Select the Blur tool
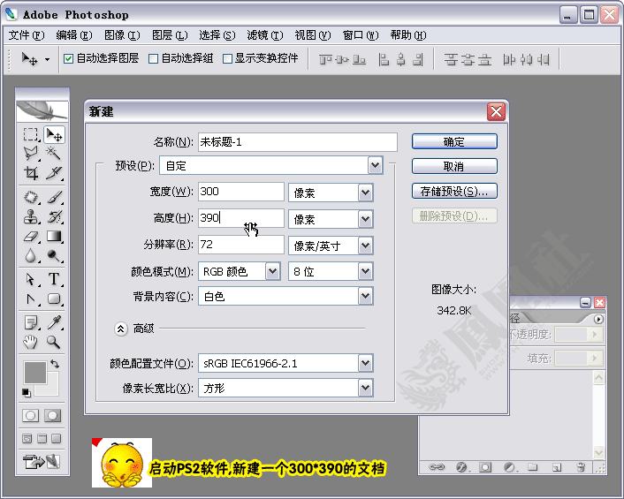 (x=31, y=255)
